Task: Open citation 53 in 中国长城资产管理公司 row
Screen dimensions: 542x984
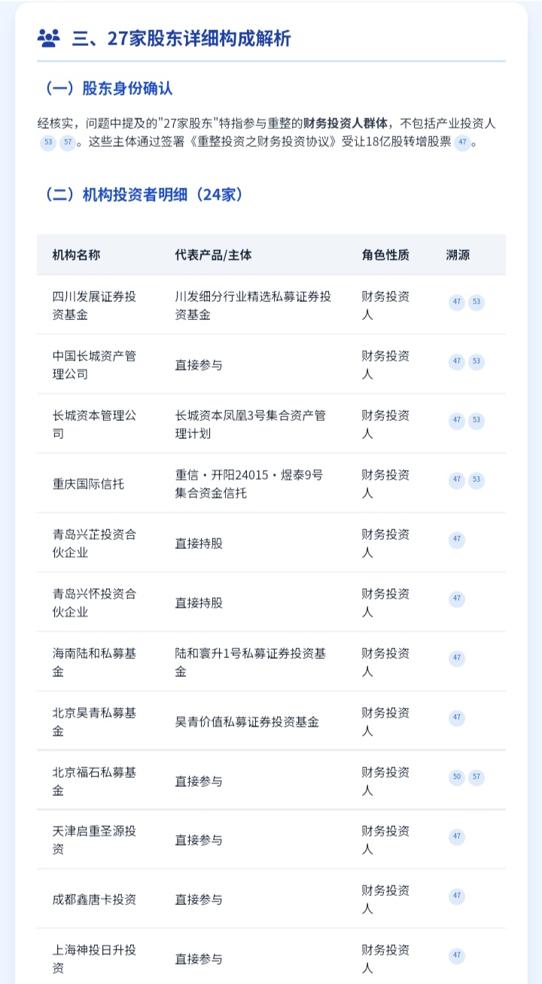Action: coord(476,362)
